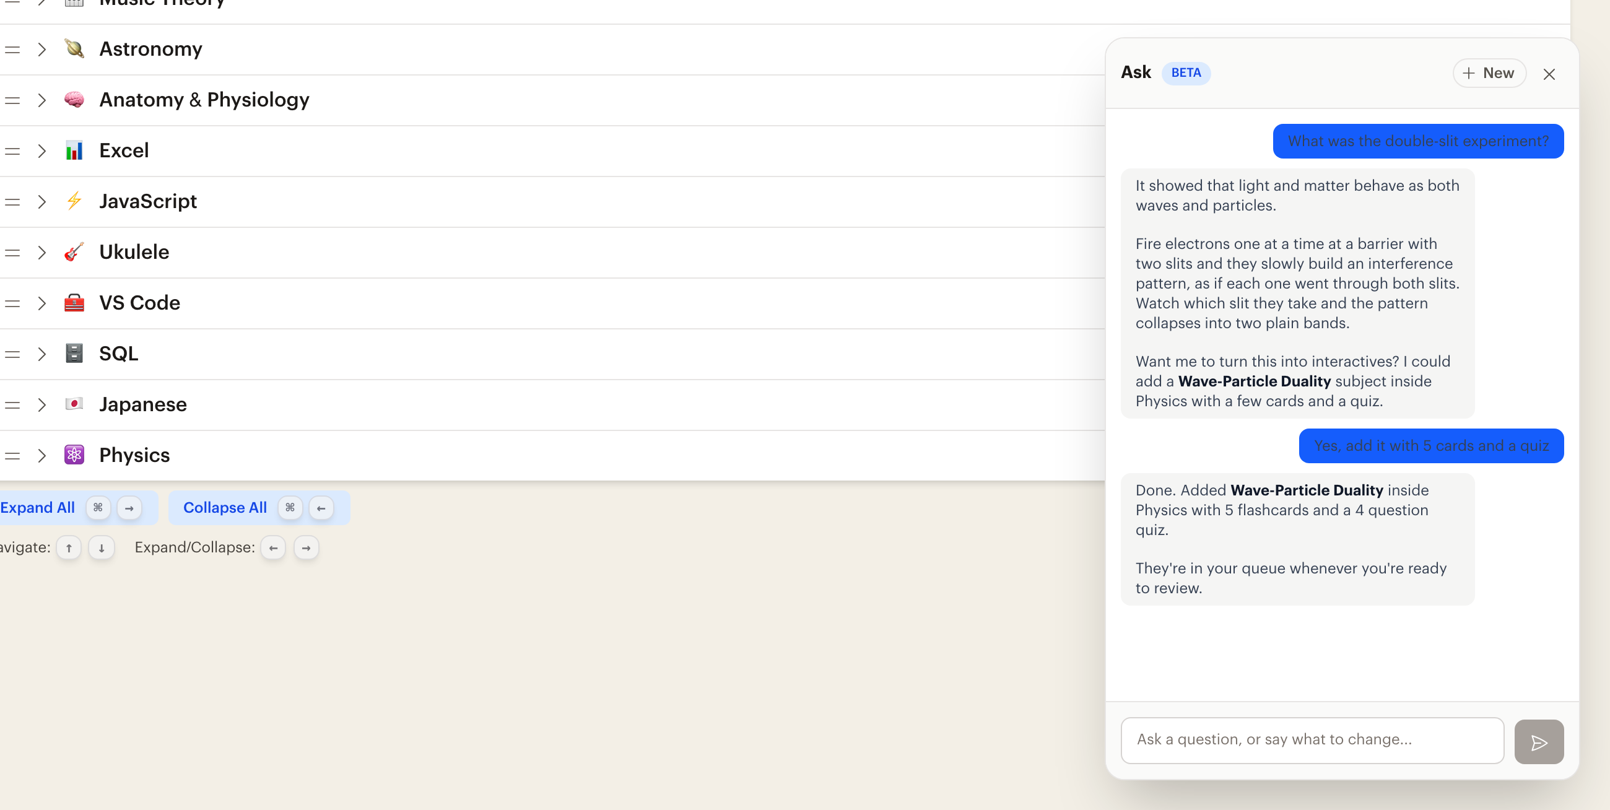
Task: Expand the JavaScript subject chevron
Action: click(42, 202)
